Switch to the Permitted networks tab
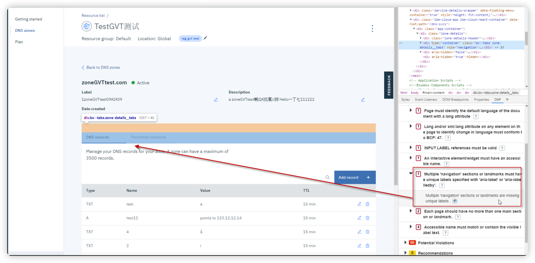 pos(149,137)
